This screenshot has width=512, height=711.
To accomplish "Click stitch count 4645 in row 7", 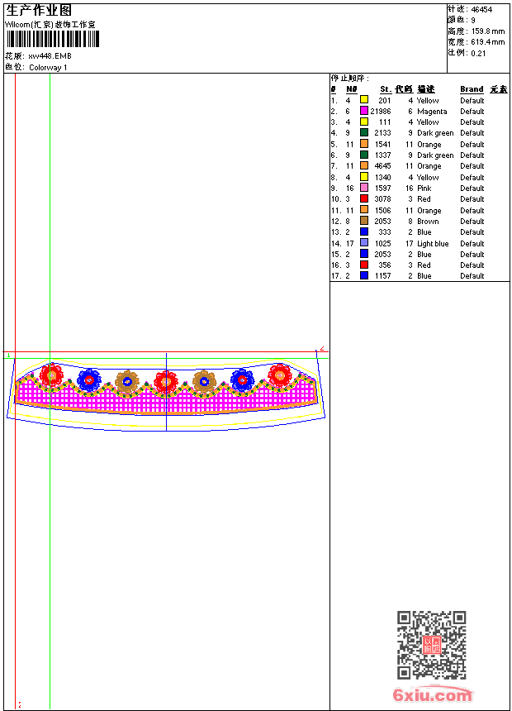I will pos(382,166).
